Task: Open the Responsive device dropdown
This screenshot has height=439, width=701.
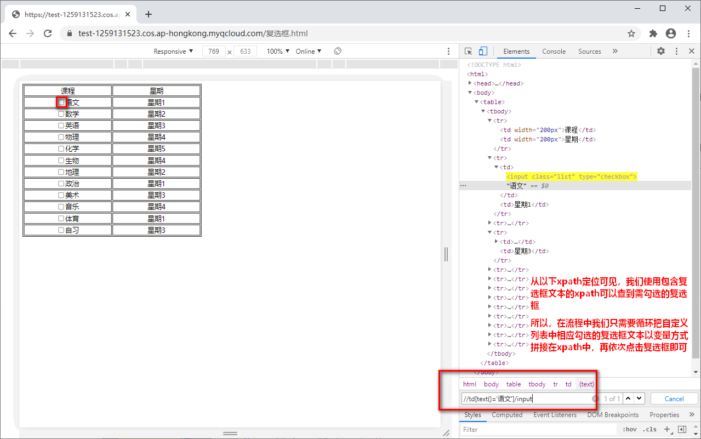Action: pyautogui.click(x=173, y=51)
